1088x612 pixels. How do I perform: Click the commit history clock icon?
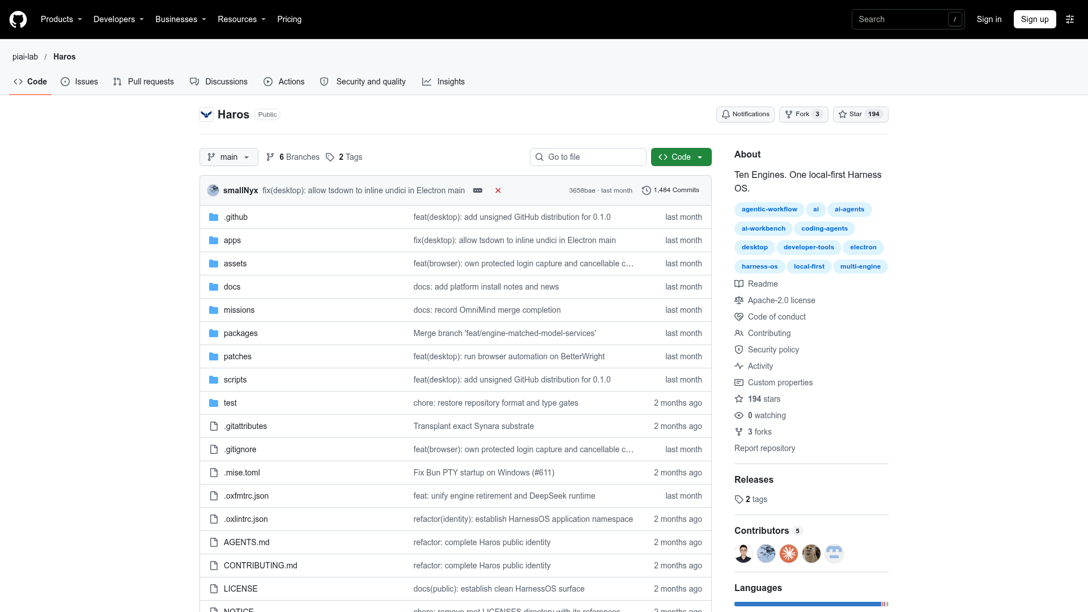point(646,190)
